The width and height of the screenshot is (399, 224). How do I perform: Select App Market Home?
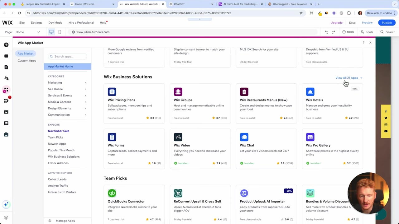pos(67,66)
